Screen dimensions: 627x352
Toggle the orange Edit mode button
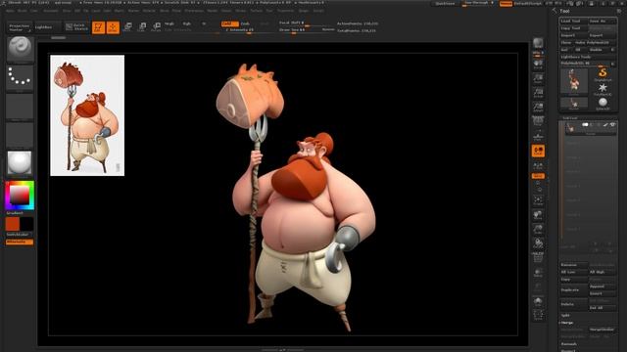(x=98, y=27)
